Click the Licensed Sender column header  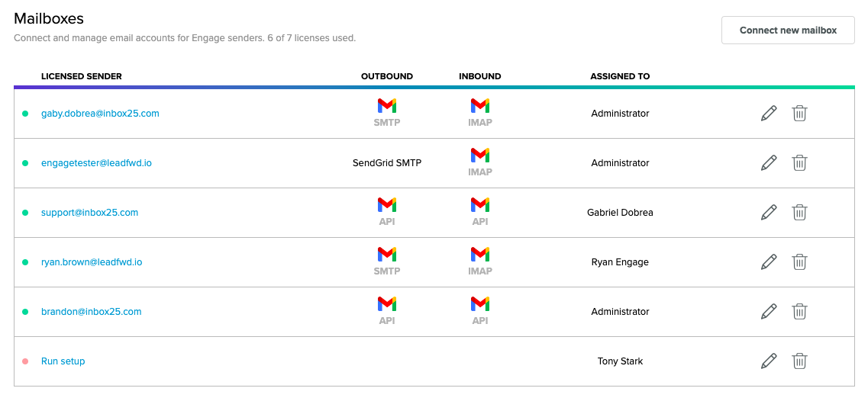tap(82, 76)
